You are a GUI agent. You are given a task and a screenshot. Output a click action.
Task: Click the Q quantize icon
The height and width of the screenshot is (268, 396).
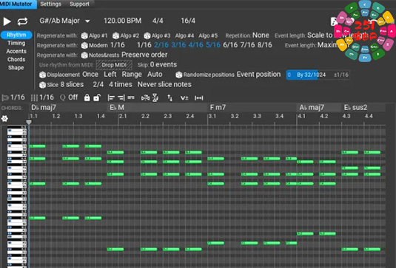pyautogui.click(x=63, y=97)
